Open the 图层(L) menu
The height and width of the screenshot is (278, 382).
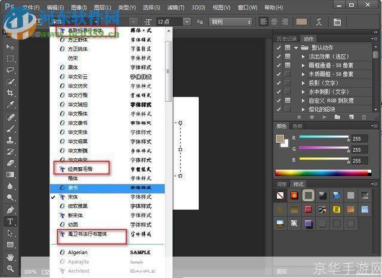[102, 8]
